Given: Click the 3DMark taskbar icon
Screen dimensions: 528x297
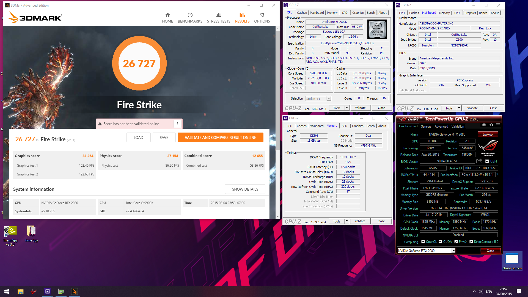Looking at the screenshot, I should tap(75, 291).
